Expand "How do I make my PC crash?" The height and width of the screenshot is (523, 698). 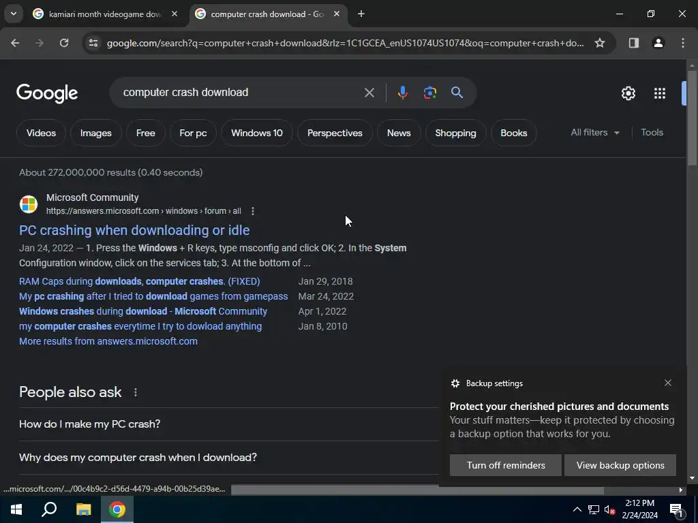pyautogui.click(x=229, y=424)
